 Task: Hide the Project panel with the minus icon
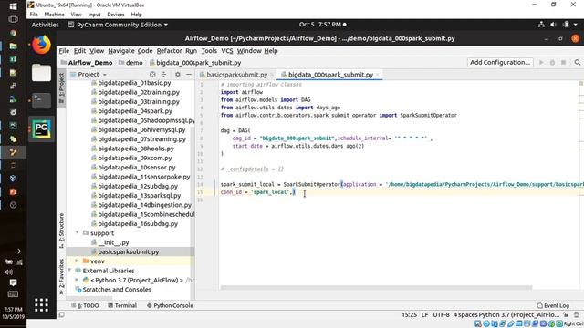point(189,75)
